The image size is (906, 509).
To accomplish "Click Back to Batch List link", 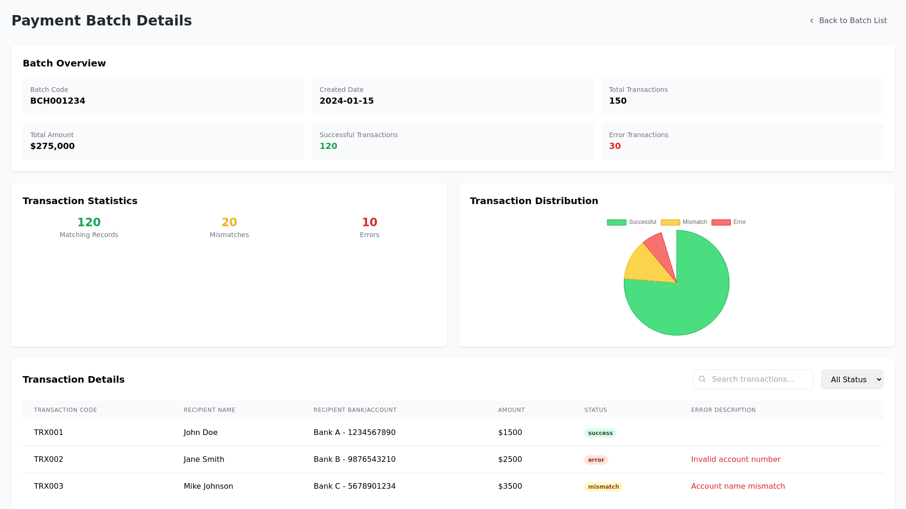I will point(852,21).
